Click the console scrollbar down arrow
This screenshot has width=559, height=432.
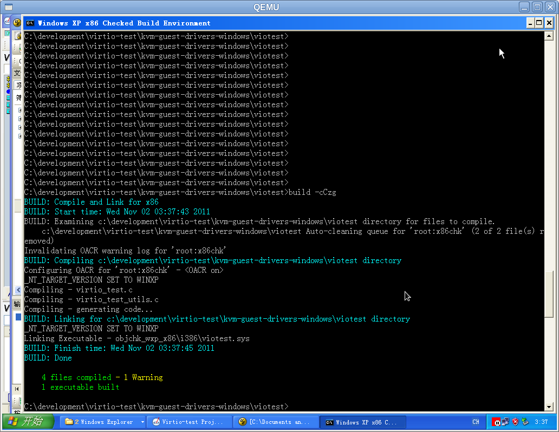[549, 407]
